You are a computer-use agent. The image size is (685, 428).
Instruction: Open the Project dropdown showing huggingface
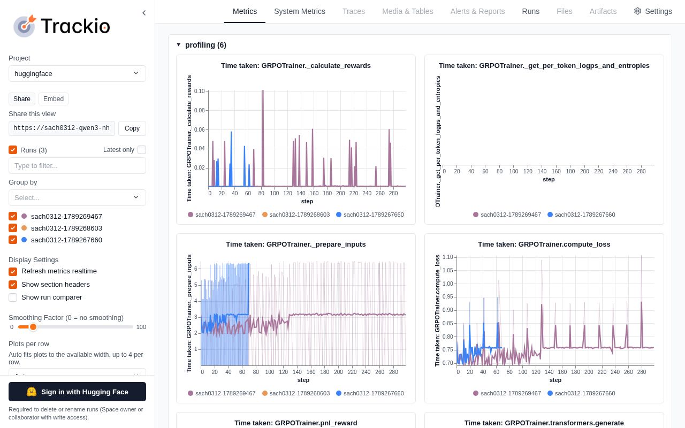pyautogui.click(x=77, y=73)
